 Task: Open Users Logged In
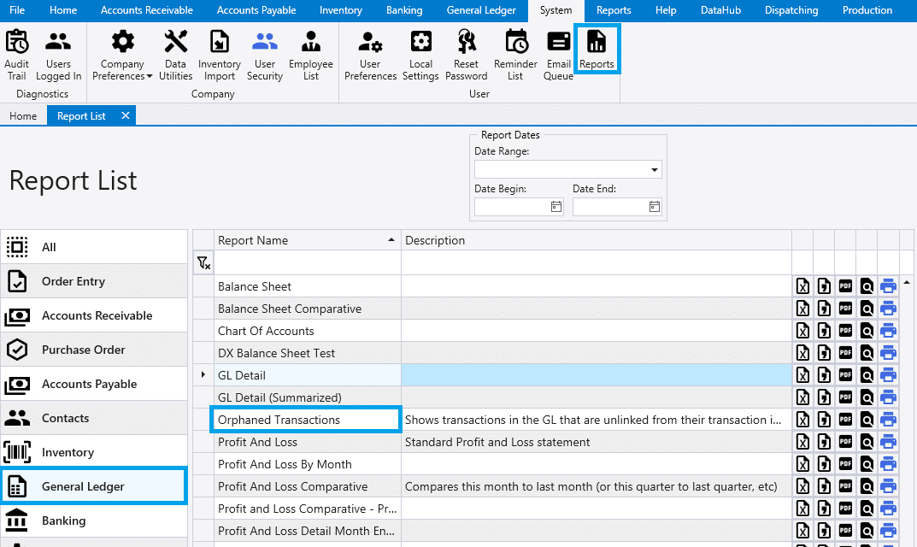pyautogui.click(x=58, y=56)
